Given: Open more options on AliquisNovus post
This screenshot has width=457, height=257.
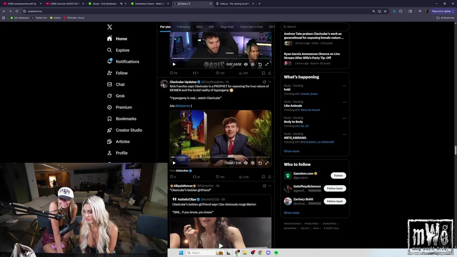Looking at the screenshot, I should (270, 186).
